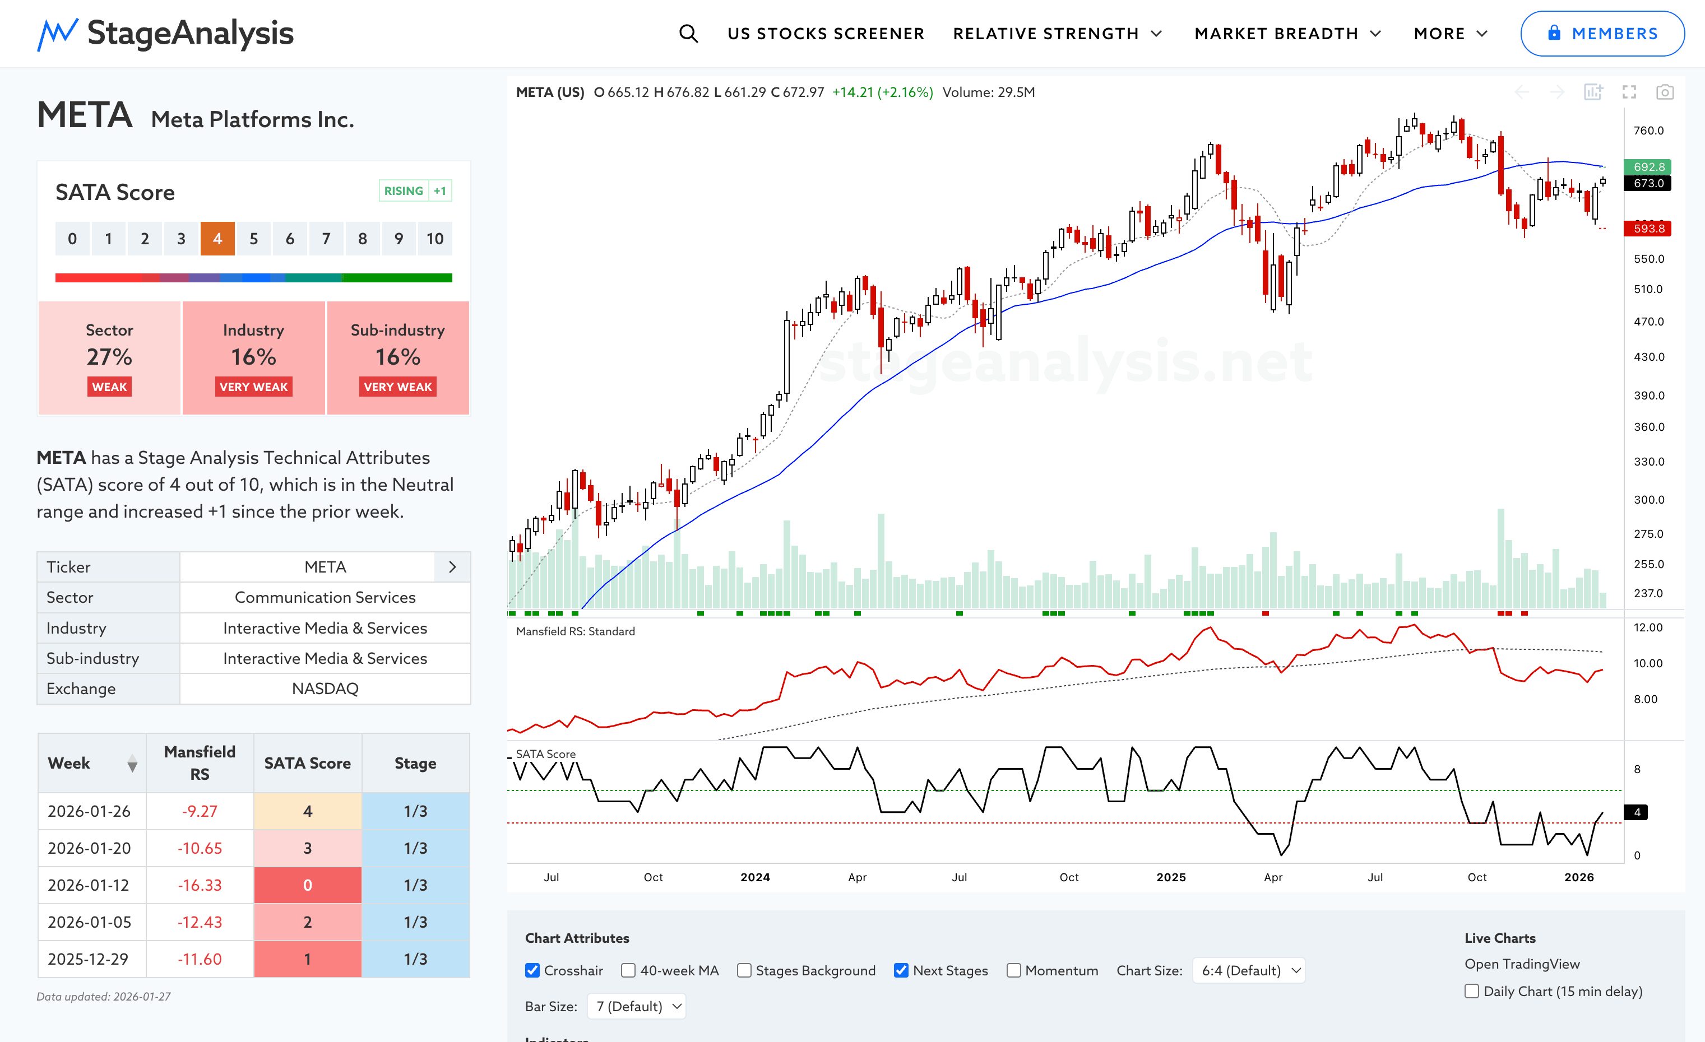Click the Members button
Image resolution: width=1705 pixels, height=1042 pixels.
pyautogui.click(x=1601, y=33)
